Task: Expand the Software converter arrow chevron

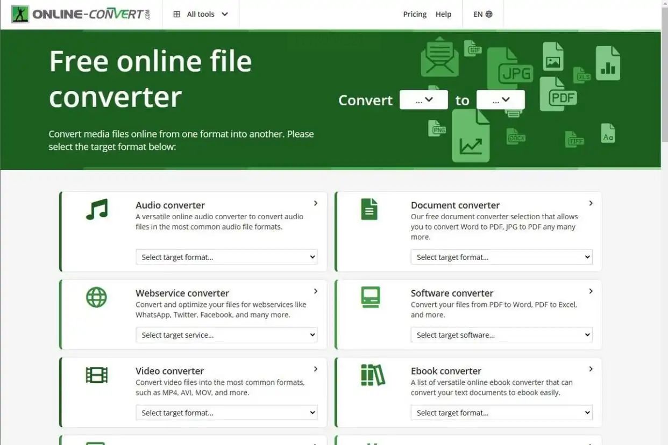Action: (x=591, y=291)
